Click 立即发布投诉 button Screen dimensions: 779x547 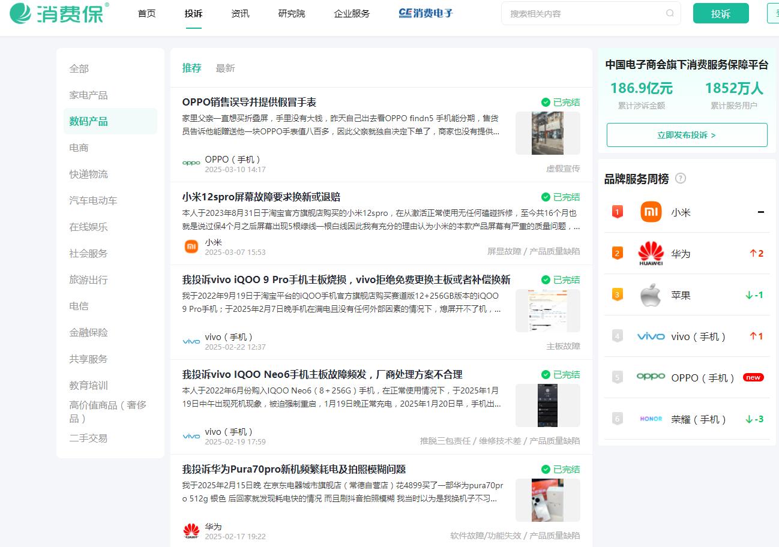687,135
